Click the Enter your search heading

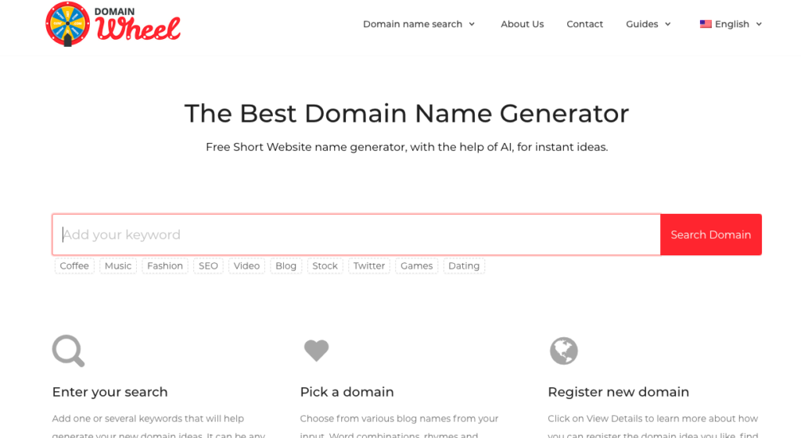(110, 392)
